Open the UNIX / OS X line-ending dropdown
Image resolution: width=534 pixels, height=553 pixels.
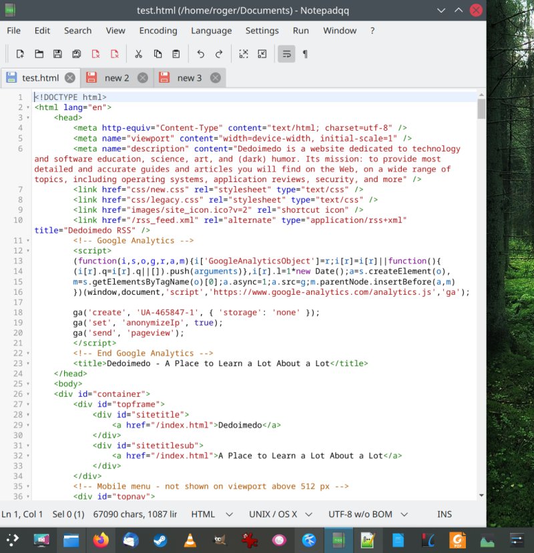click(x=281, y=514)
